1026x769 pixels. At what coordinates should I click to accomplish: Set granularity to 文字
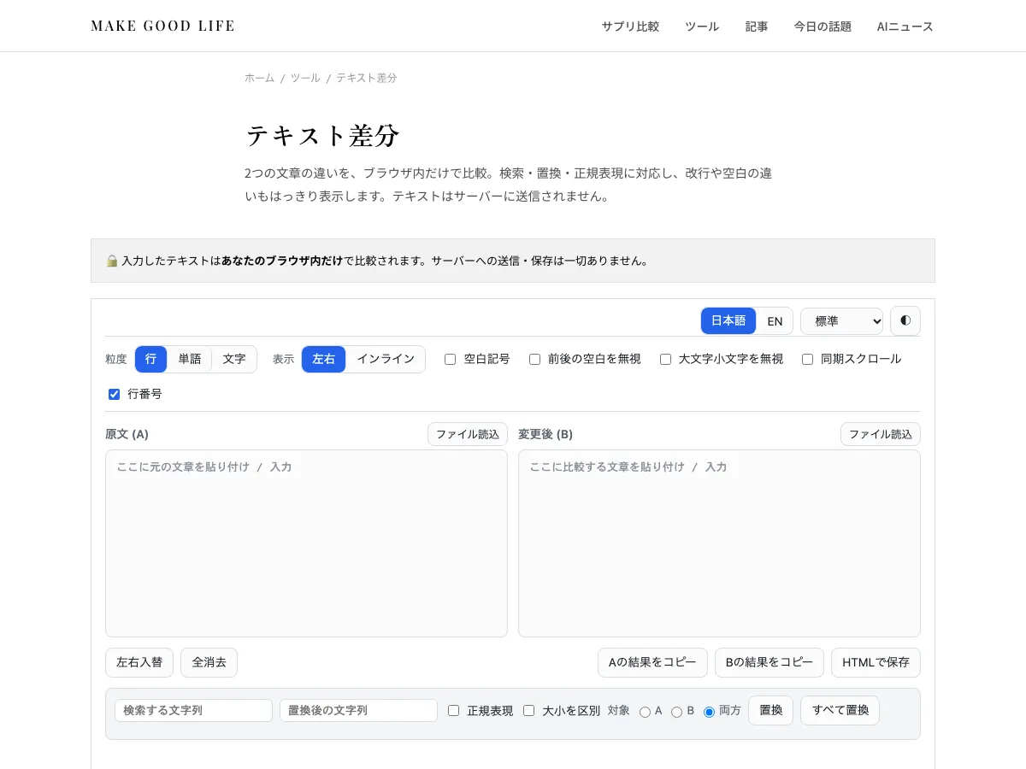click(234, 359)
